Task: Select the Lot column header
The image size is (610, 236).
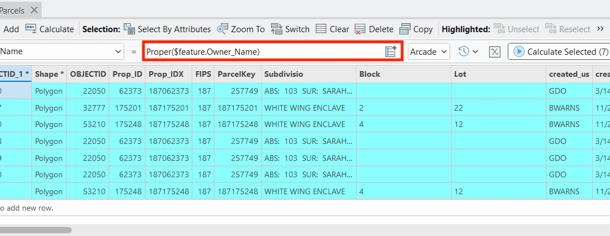Action: point(499,74)
